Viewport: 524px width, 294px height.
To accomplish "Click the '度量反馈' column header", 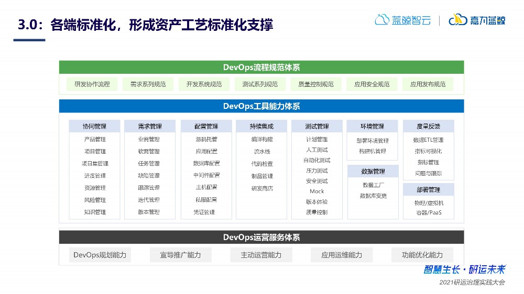I will 429,126.
